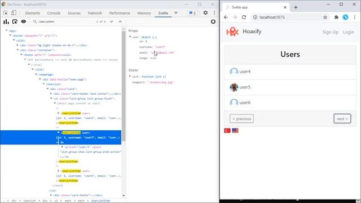The image size is (361, 203).
Task: Go back in the browser window
Action: click(x=226, y=17)
